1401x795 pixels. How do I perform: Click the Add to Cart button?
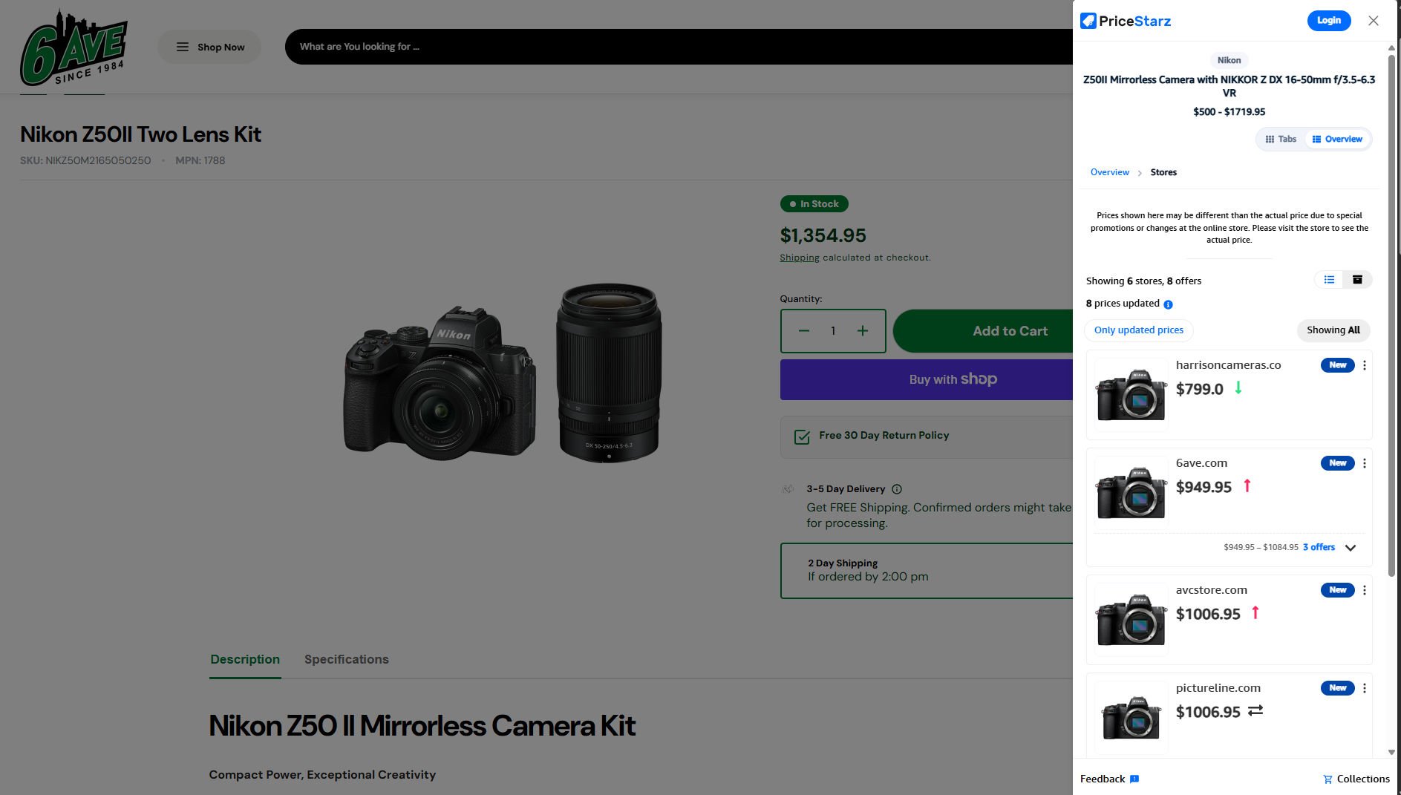pyautogui.click(x=983, y=331)
